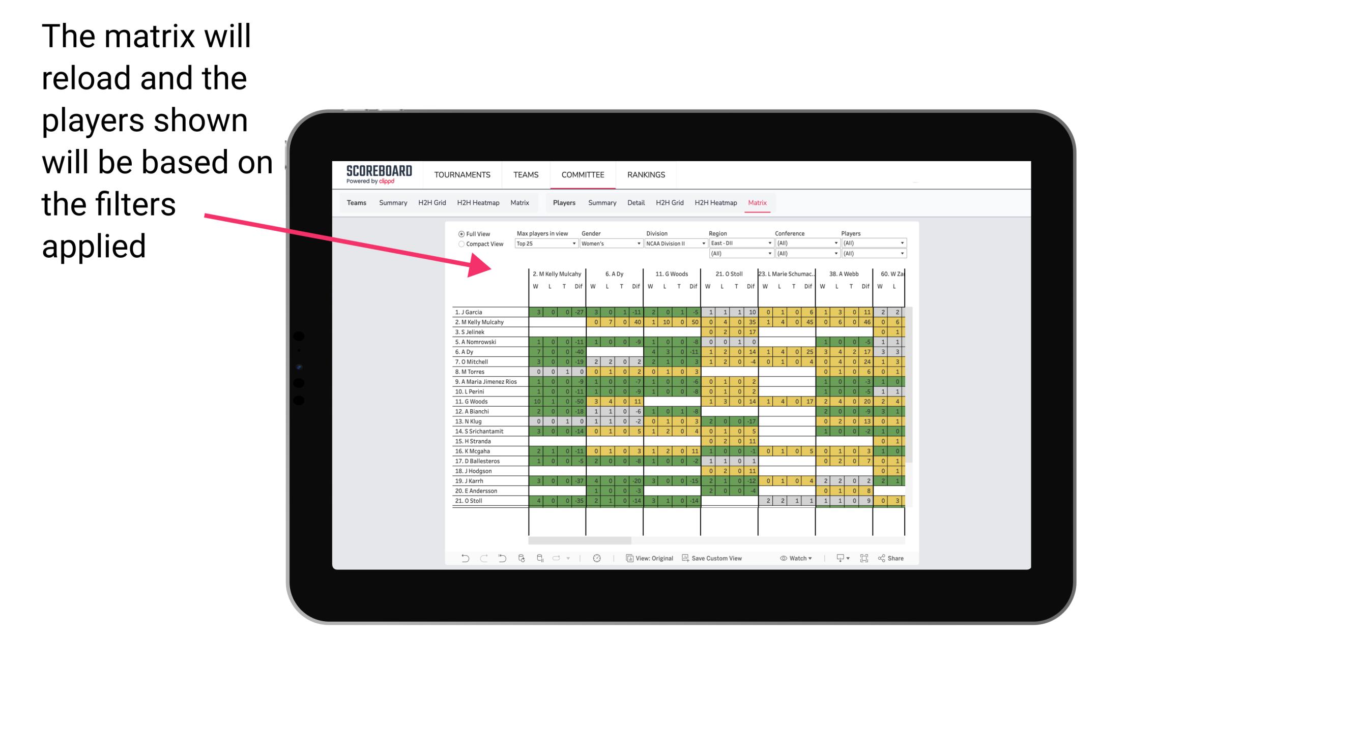Click the RANKINGS menu item
Viewport: 1358px width, 730px height.
pos(646,173)
